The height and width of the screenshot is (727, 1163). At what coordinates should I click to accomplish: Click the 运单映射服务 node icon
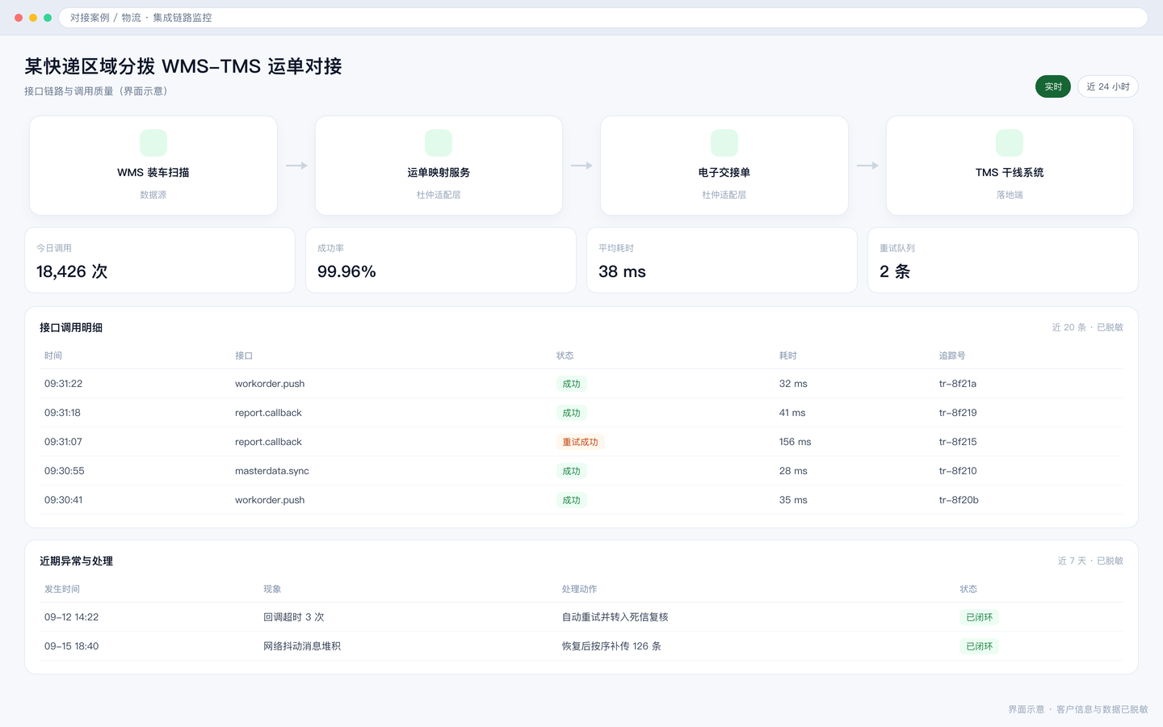click(439, 143)
